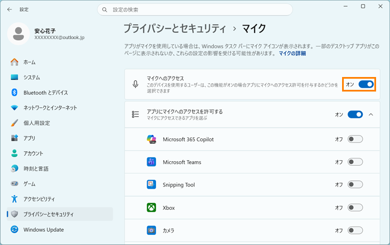Screen dimensions: 390x245
Task: Click the アクセシビリティ figure icon
Action: coord(14,199)
